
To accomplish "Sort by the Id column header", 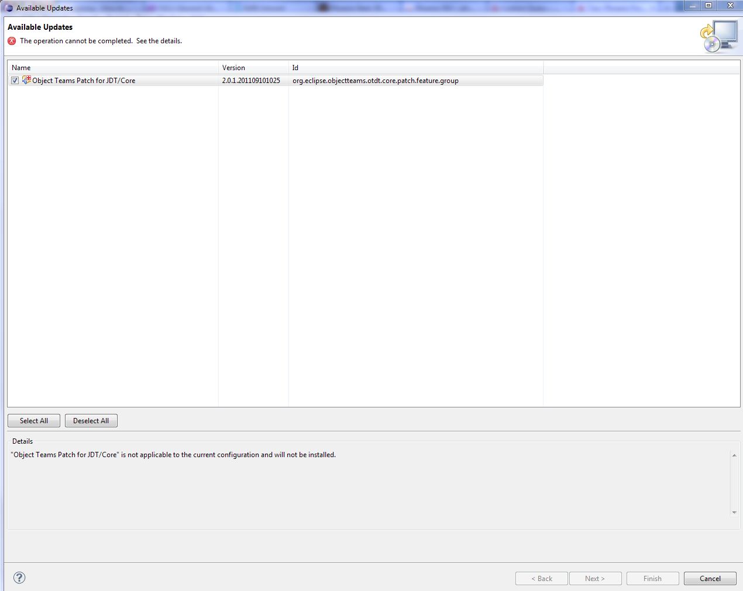I will click(x=416, y=68).
